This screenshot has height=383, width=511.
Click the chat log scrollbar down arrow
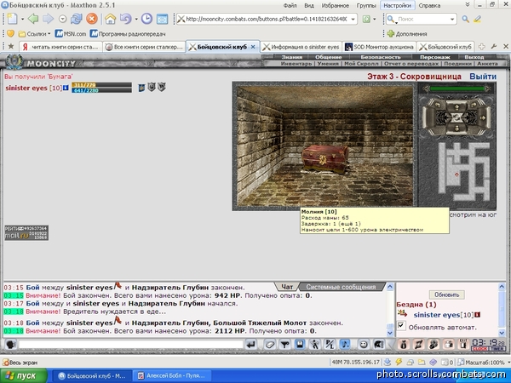tap(390, 333)
